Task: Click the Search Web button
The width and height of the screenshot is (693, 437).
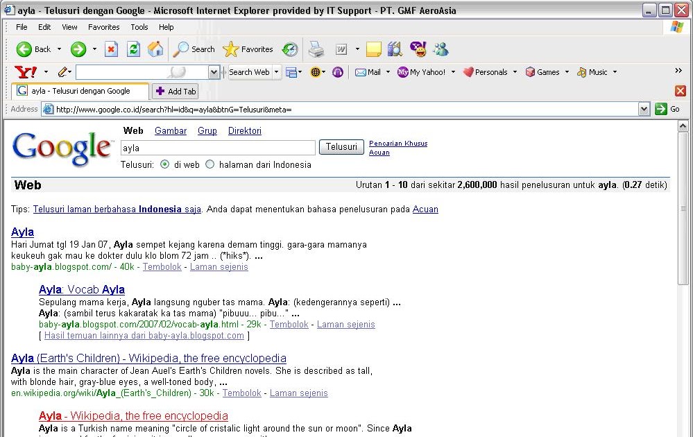Action: (249, 72)
